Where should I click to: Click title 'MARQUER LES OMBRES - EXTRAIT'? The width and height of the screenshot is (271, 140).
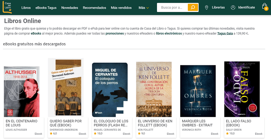197,123
